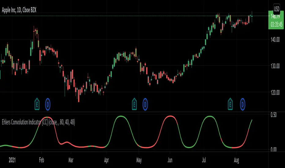This screenshot has height=168, width=285.
Task: Click the dividend marker near February
Action: (x=48, y=104)
